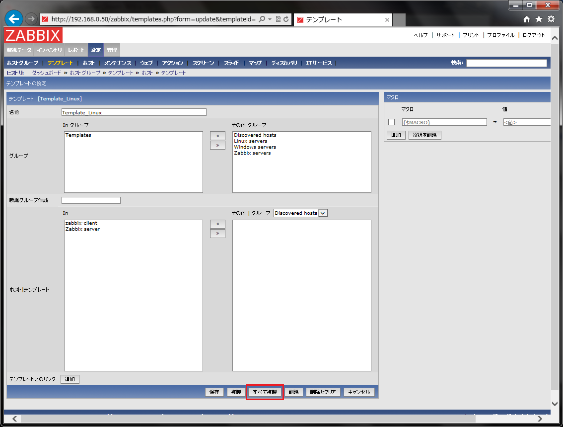563x427 pixels.
Task: Click the « button between host lists
Action: click(x=217, y=224)
